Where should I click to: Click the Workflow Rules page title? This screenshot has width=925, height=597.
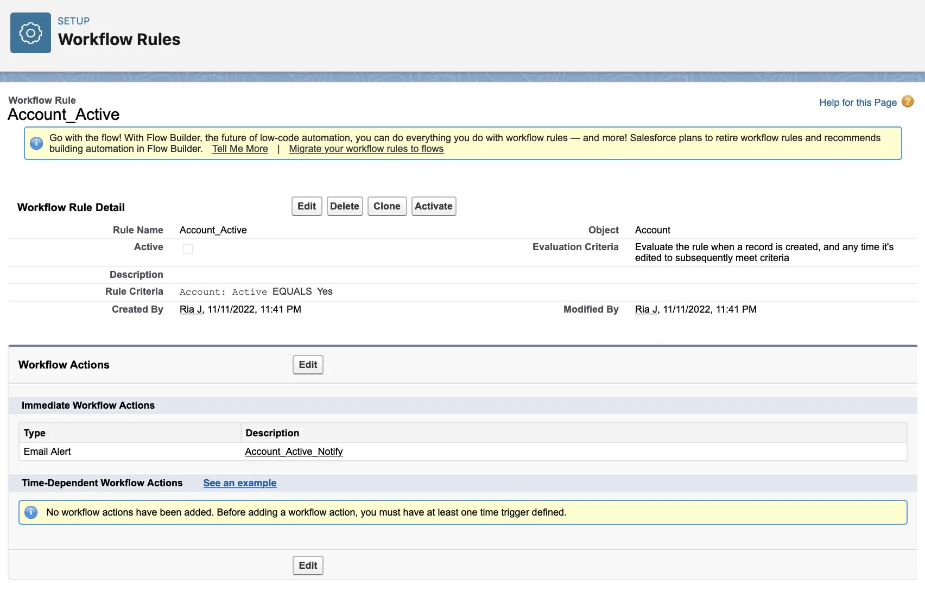point(119,40)
